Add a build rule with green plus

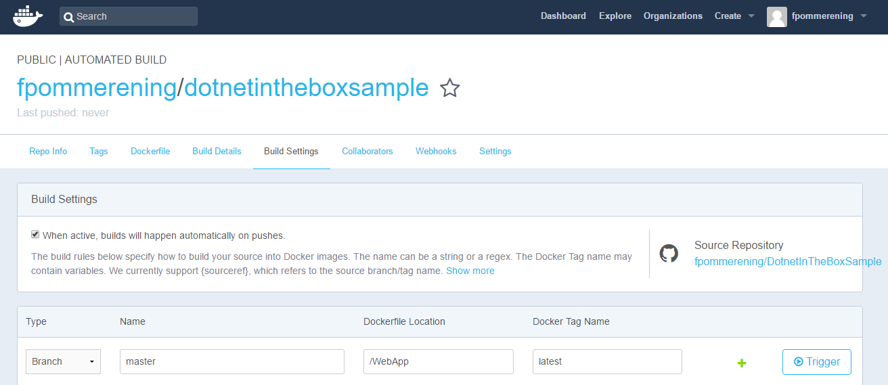742,363
